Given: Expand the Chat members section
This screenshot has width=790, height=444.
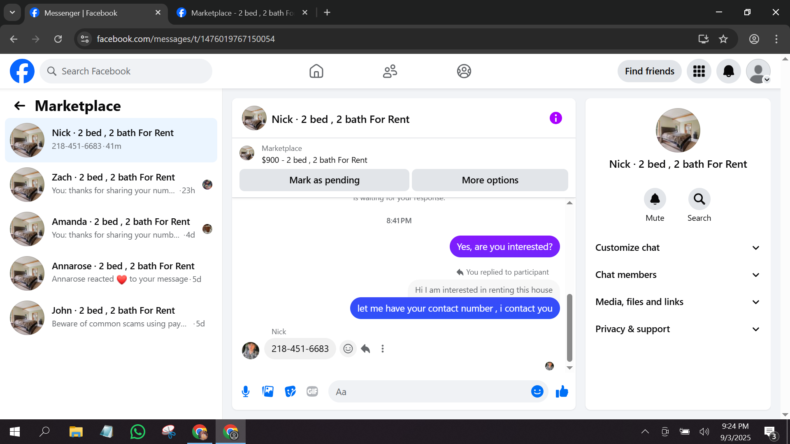Looking at the screenshot, I should click(x=678, y=275).
